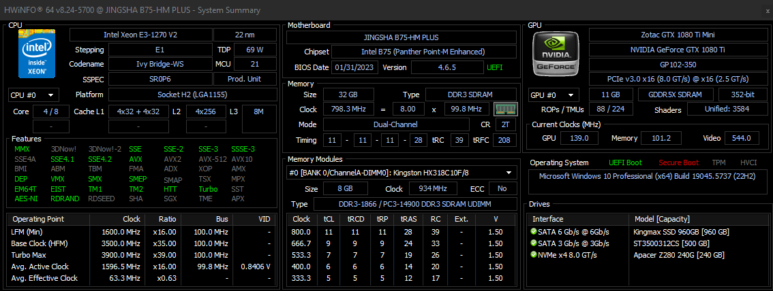Click the BIOS date 01/31/2023 field
773x291 pixels.
tap(354, 67)
